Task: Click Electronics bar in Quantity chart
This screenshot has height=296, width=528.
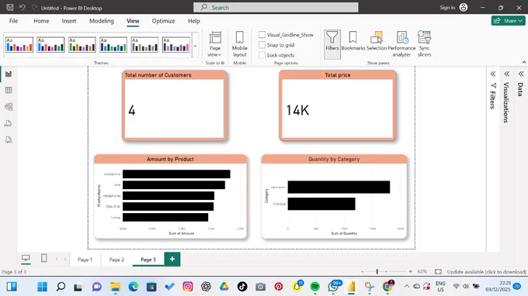Action: (339, 188)
